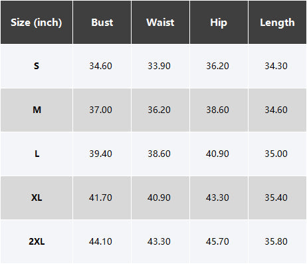The image size is (307, 264).
Task: Select length value 35.00 for size L
Action: pos(276,154)
